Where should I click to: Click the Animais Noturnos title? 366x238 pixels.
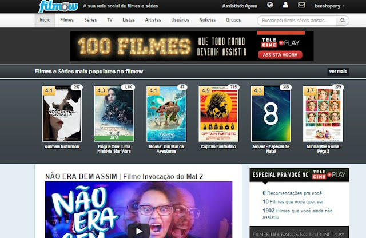coord(62,146)
